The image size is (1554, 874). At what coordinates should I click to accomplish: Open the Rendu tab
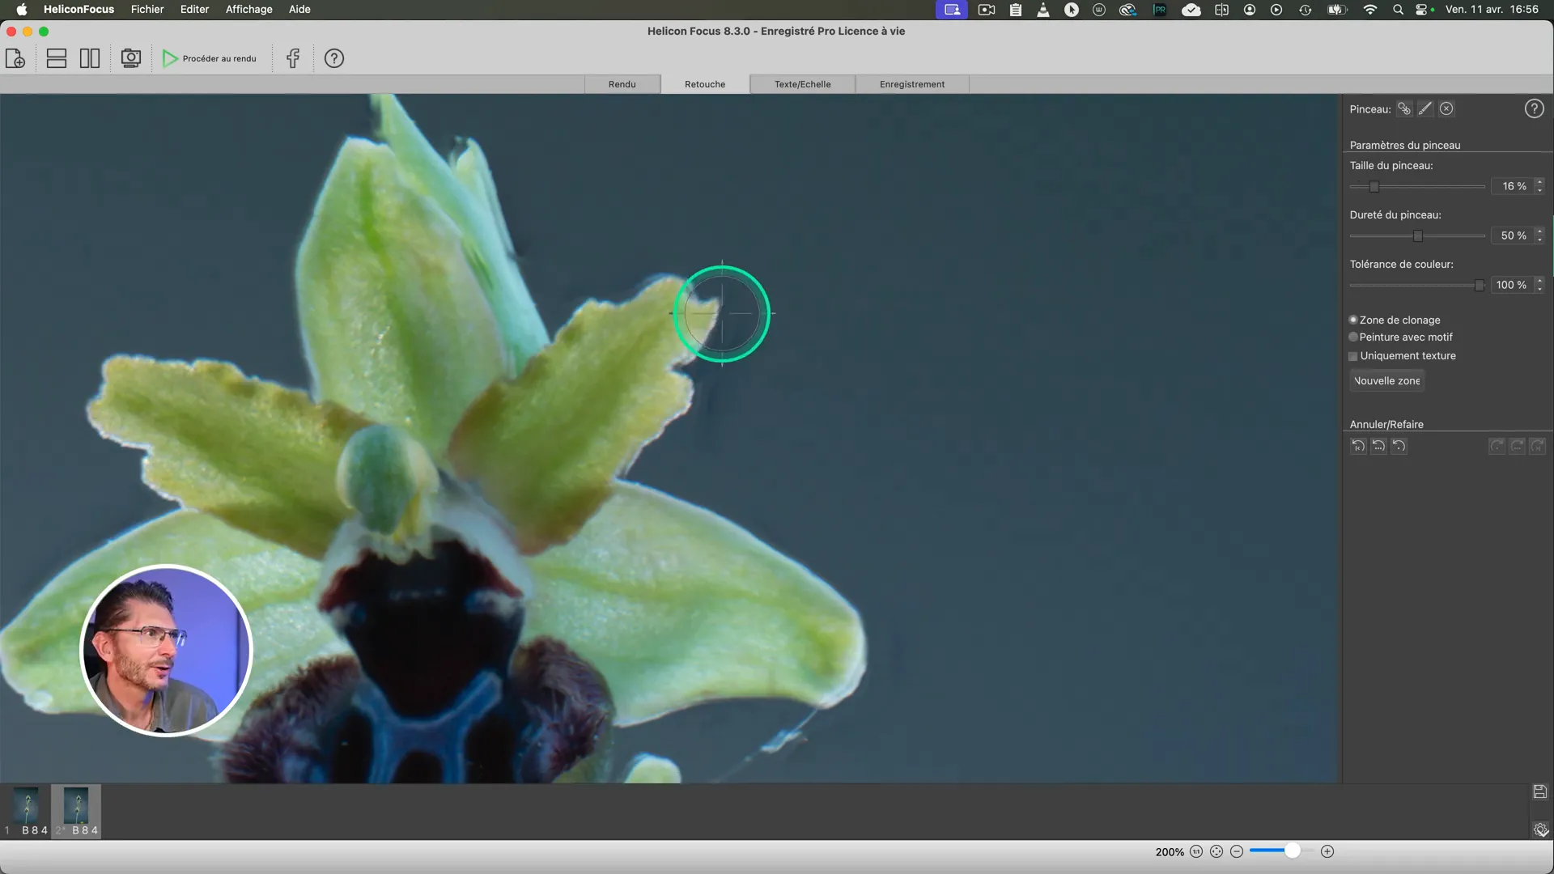tap(622, 84)
